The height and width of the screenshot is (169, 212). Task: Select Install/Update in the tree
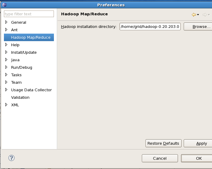tap(24, 53)
